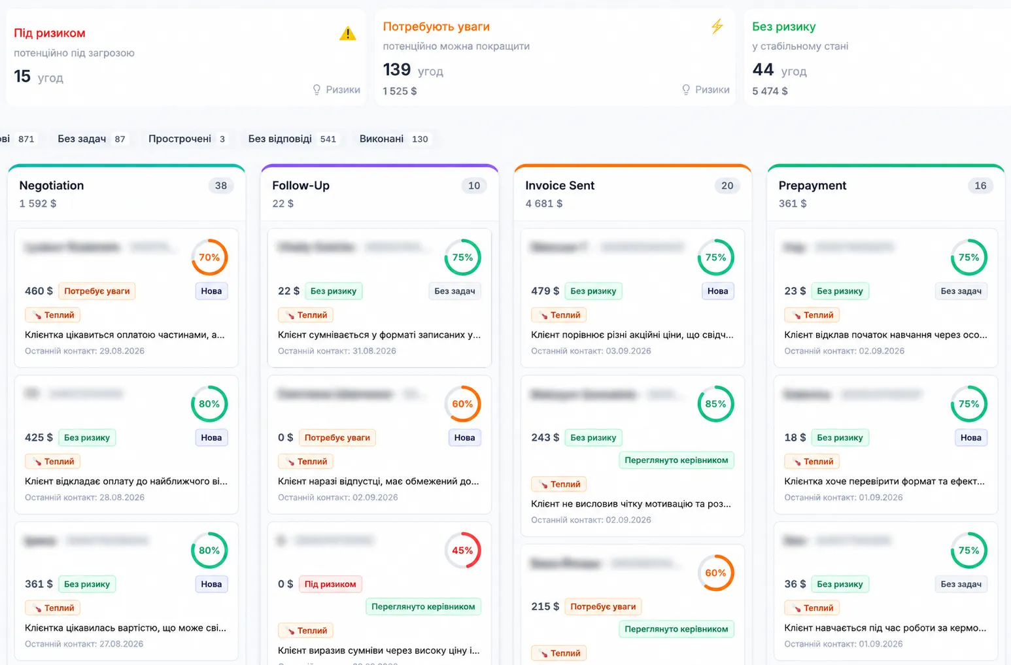Click the Без ризику summary heading above 44 угод
The width and height of the screenshot is (1011, 665).
[783, 27]
